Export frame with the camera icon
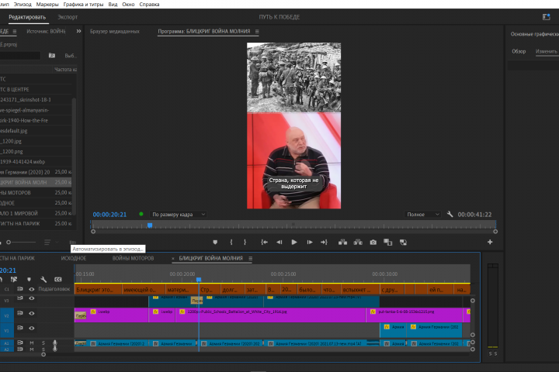 [x=373, y=242]
